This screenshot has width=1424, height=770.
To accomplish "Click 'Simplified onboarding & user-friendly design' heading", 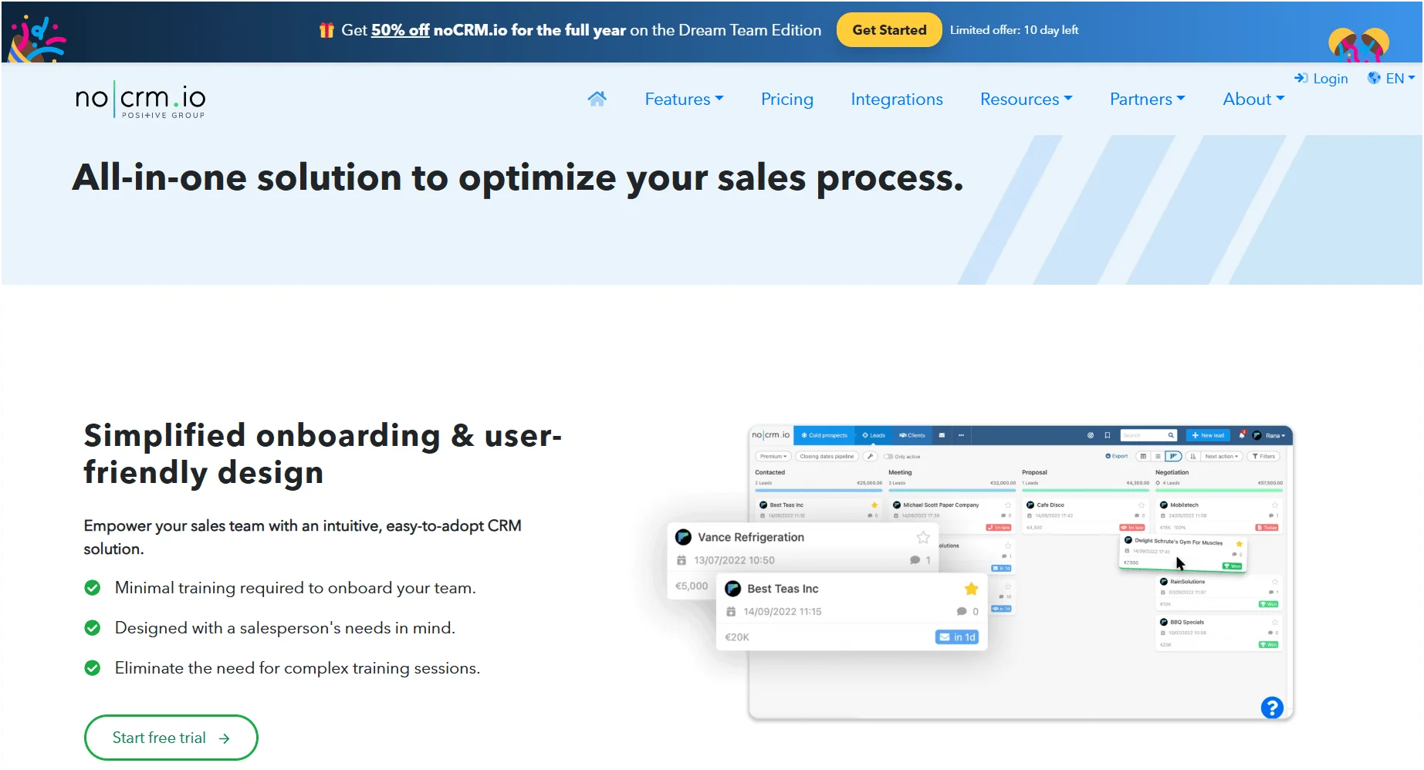I will pos(322,454).
